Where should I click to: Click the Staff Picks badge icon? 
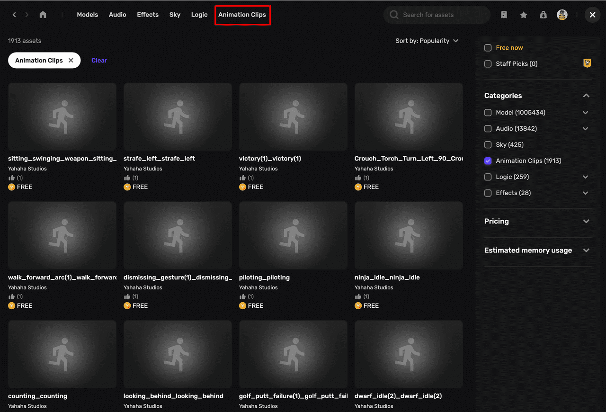point(587,63)
